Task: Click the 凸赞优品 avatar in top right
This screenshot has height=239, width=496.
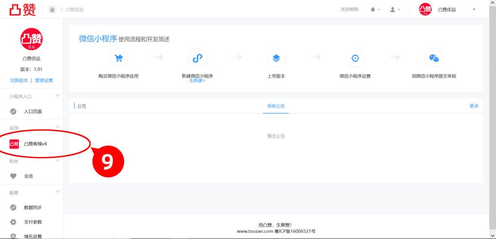Action: pyautogui.click(x=425, y=10)
